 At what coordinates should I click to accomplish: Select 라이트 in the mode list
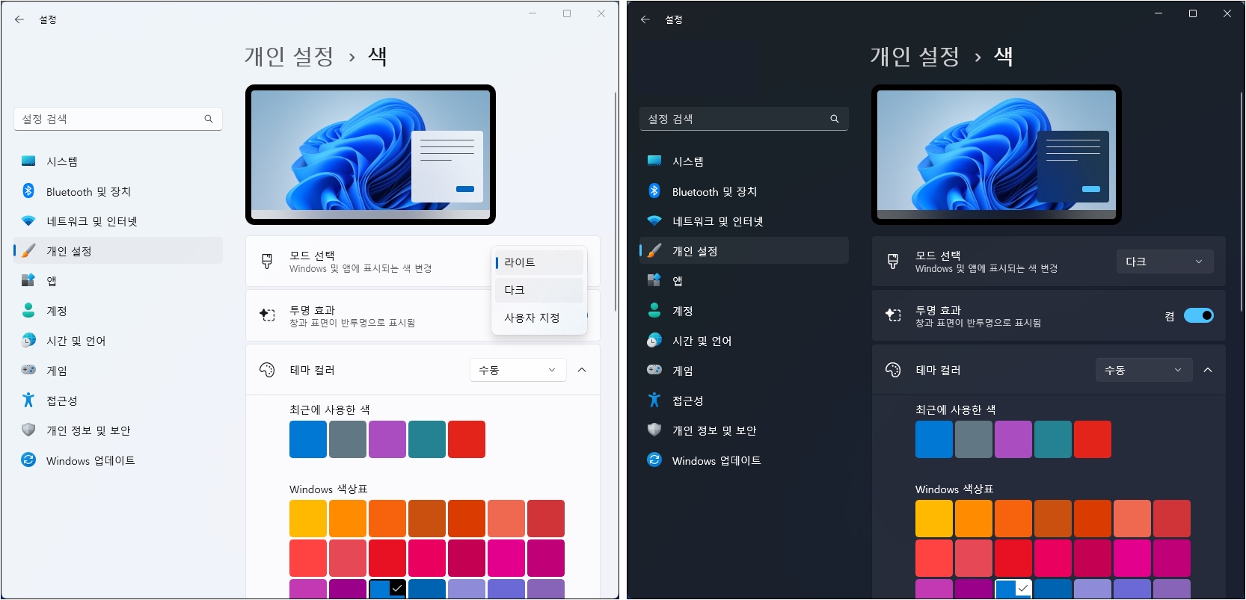click(x=538, y=262)
